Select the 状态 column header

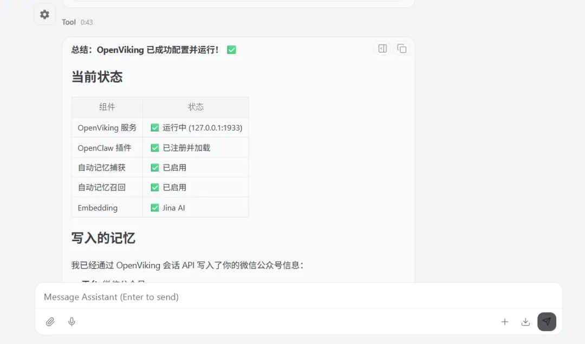[196, 107]
